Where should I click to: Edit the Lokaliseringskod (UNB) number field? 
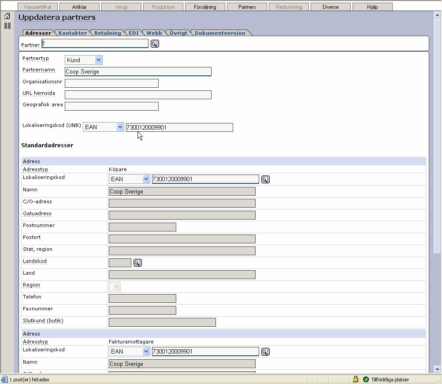(179, 127)
